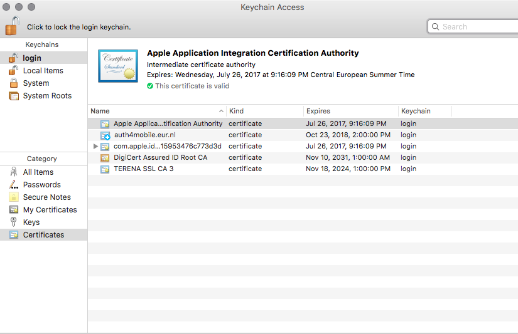Expand the com.apple.id certificate disclosure triangle
518x334 pixels.
[x=95, y=146]
